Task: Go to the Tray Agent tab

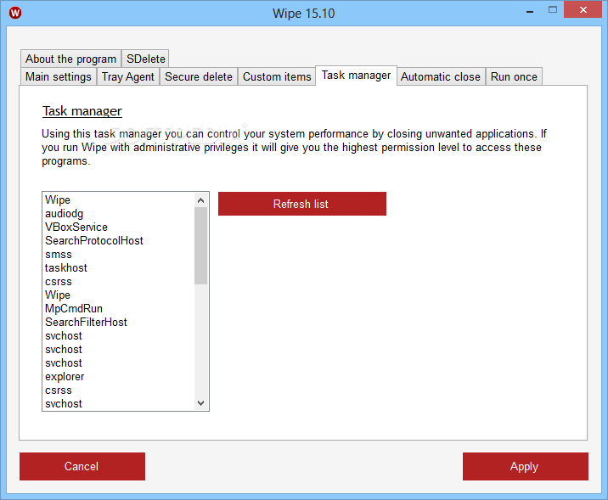Action: pos(128,76)
